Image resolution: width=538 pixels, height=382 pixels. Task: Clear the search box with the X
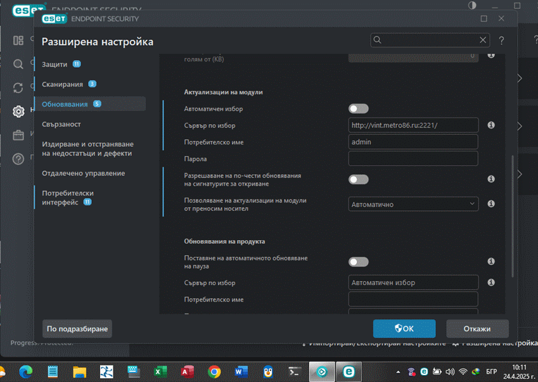(x=483, y=40)
